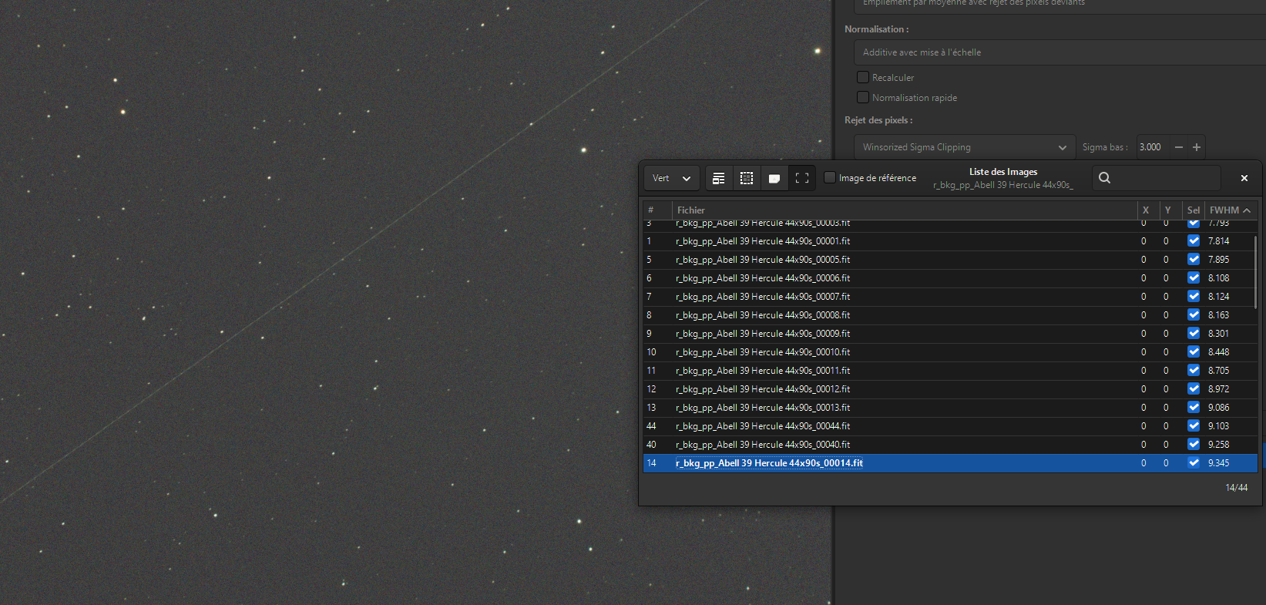The height and width of the screenshot is (605, 1266).
Task: Select row with file 00010.fit
Action: [x=950, y=352]
